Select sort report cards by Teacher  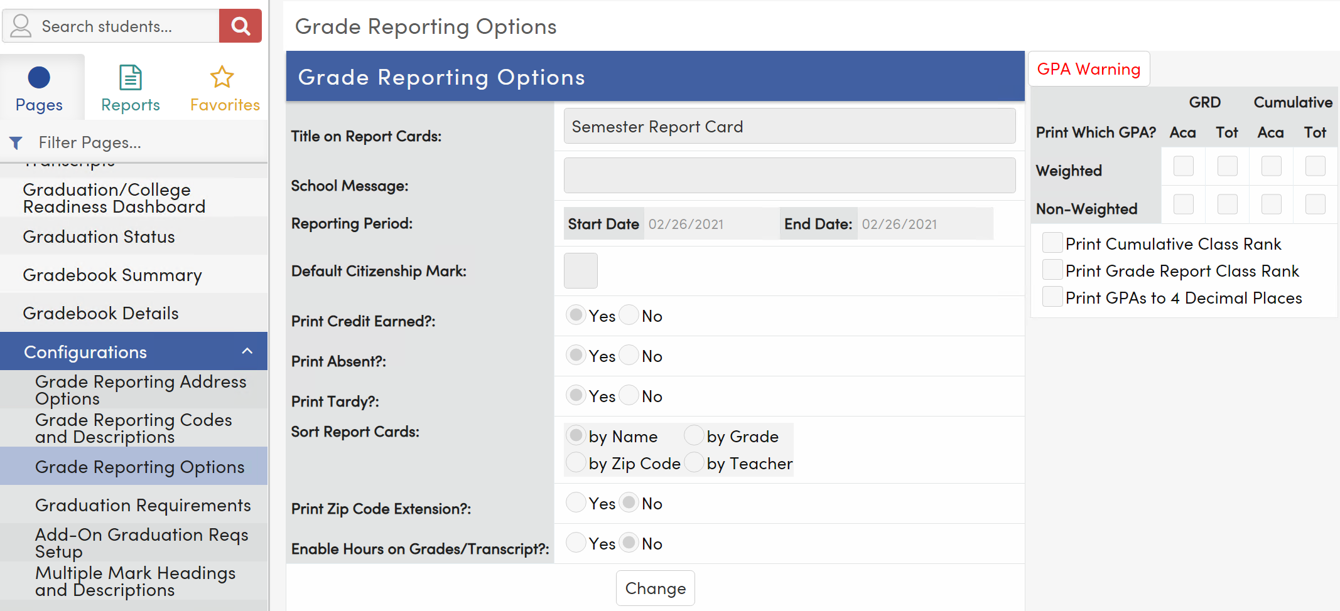(x=694, y=462)
